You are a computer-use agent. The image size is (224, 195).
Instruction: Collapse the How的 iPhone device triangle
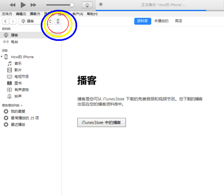click(x=2, y=57)
